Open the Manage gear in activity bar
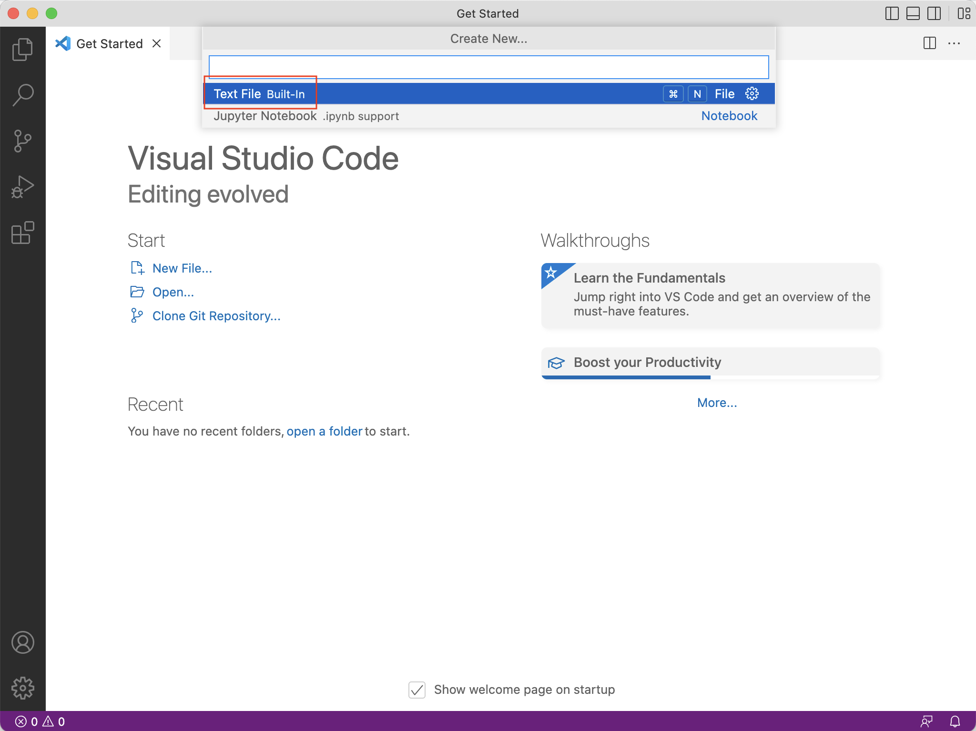 pyautogui.click(x=22, y=688)
